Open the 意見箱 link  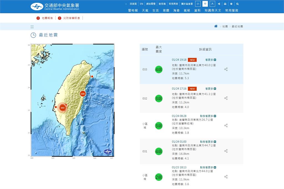(x=162, y=4)
